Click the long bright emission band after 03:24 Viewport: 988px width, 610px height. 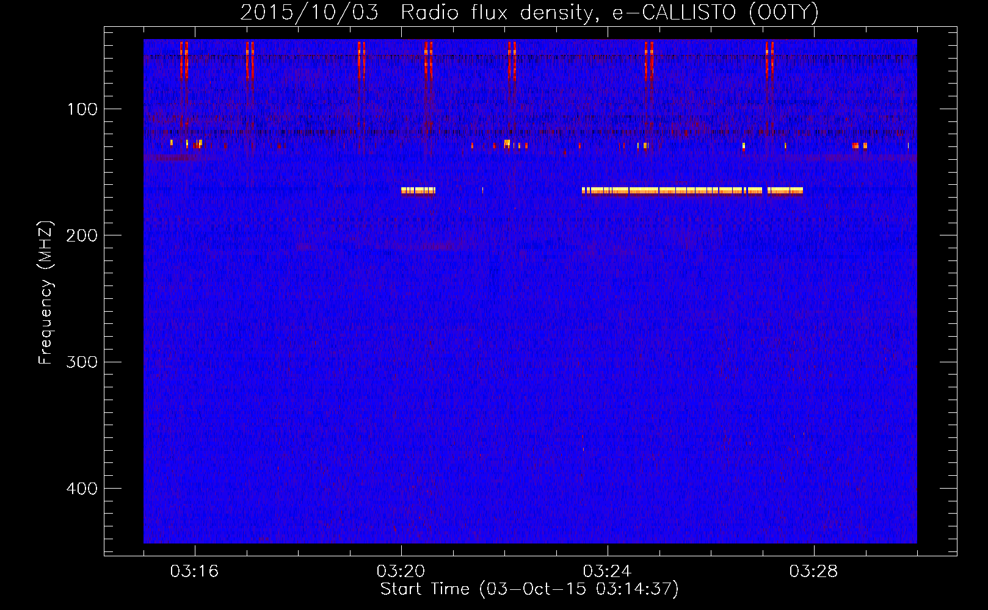692,190
